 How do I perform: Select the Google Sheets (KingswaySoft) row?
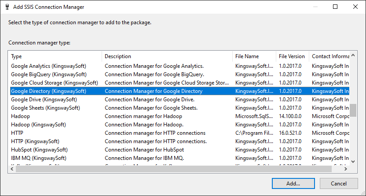(x=179, y=108)
